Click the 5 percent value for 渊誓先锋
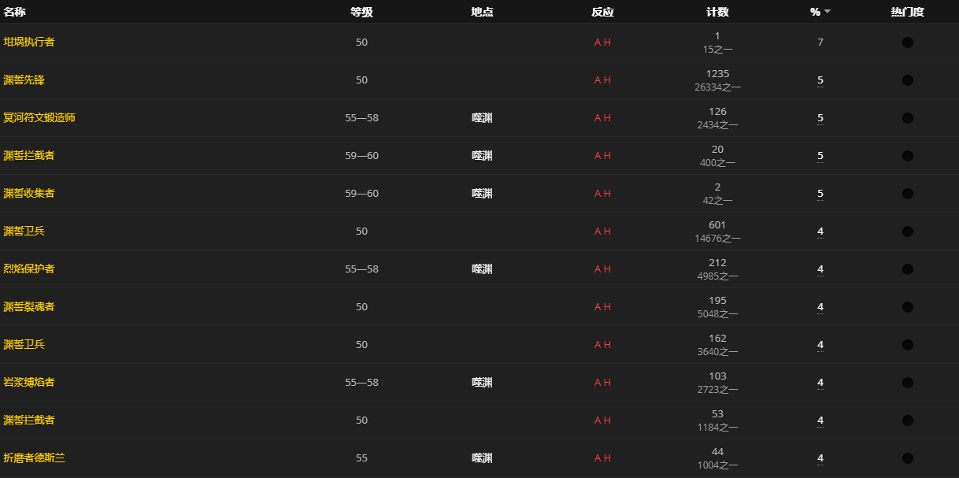Screen dimensions: 959x478 820,80
